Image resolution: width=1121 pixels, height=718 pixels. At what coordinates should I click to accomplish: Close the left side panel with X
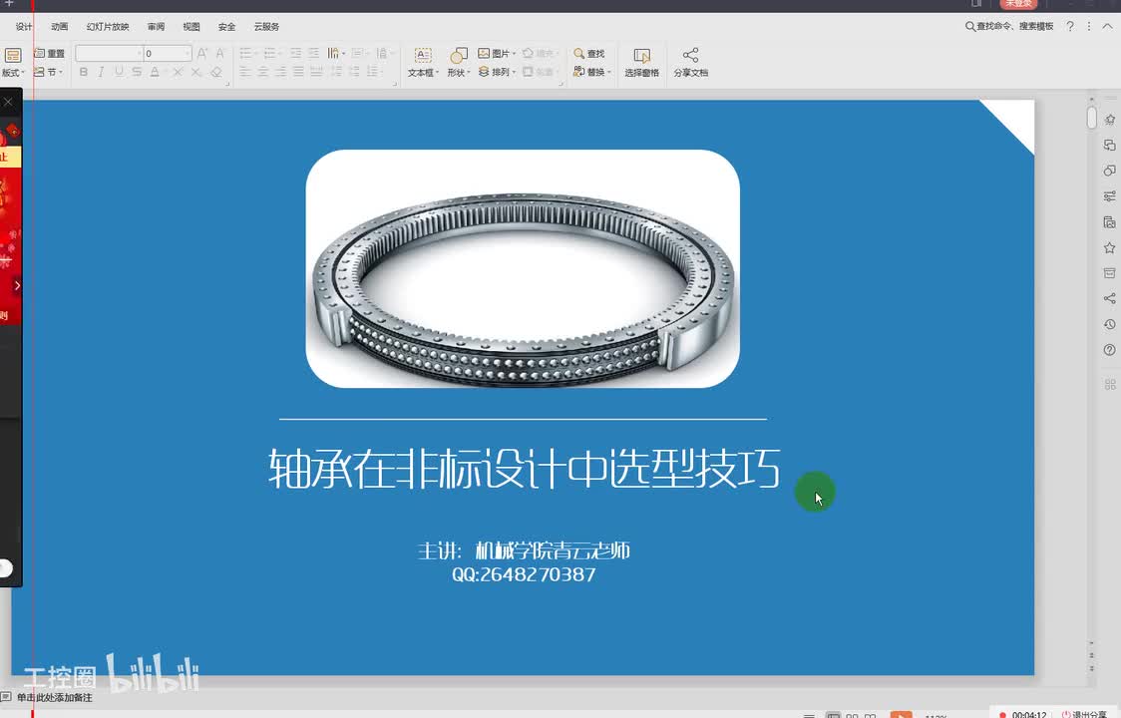[8, 103]
